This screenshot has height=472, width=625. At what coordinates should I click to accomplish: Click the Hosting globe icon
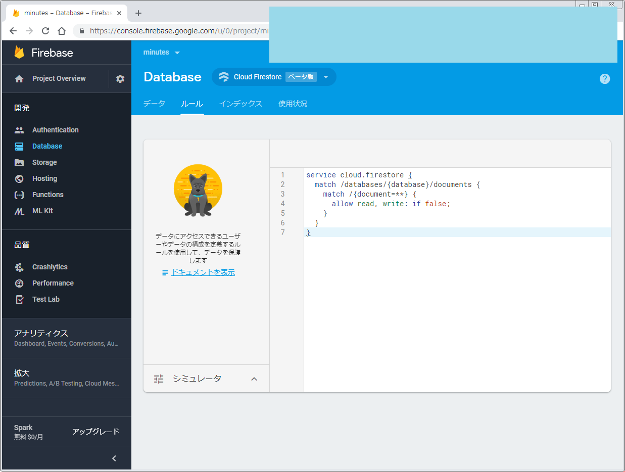coord(19,178)
